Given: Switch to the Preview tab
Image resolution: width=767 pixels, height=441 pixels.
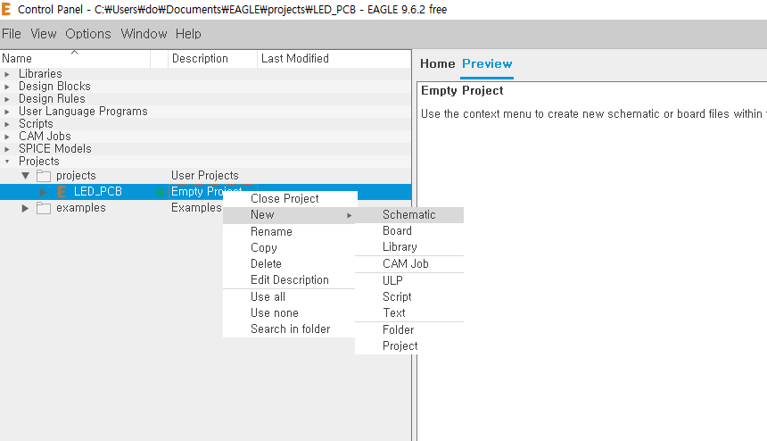Looking at the screenshot, I should [487, 63].
